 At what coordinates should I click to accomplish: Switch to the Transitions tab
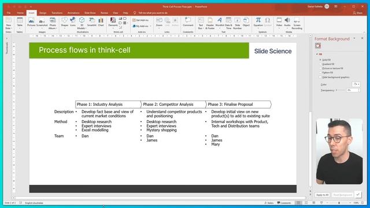click(57, 13)
